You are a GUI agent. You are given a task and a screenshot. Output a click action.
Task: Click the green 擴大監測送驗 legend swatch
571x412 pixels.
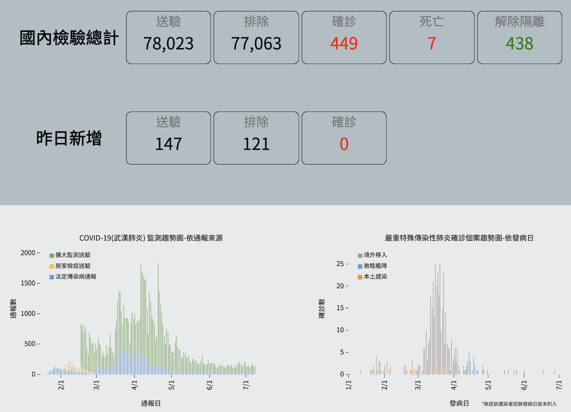pos(51,255)
